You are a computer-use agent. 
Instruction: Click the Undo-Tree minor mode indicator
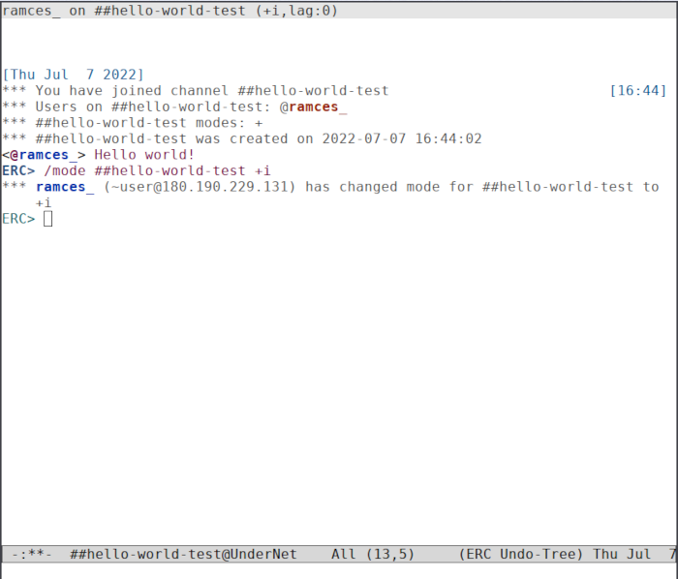coord(541,554)
